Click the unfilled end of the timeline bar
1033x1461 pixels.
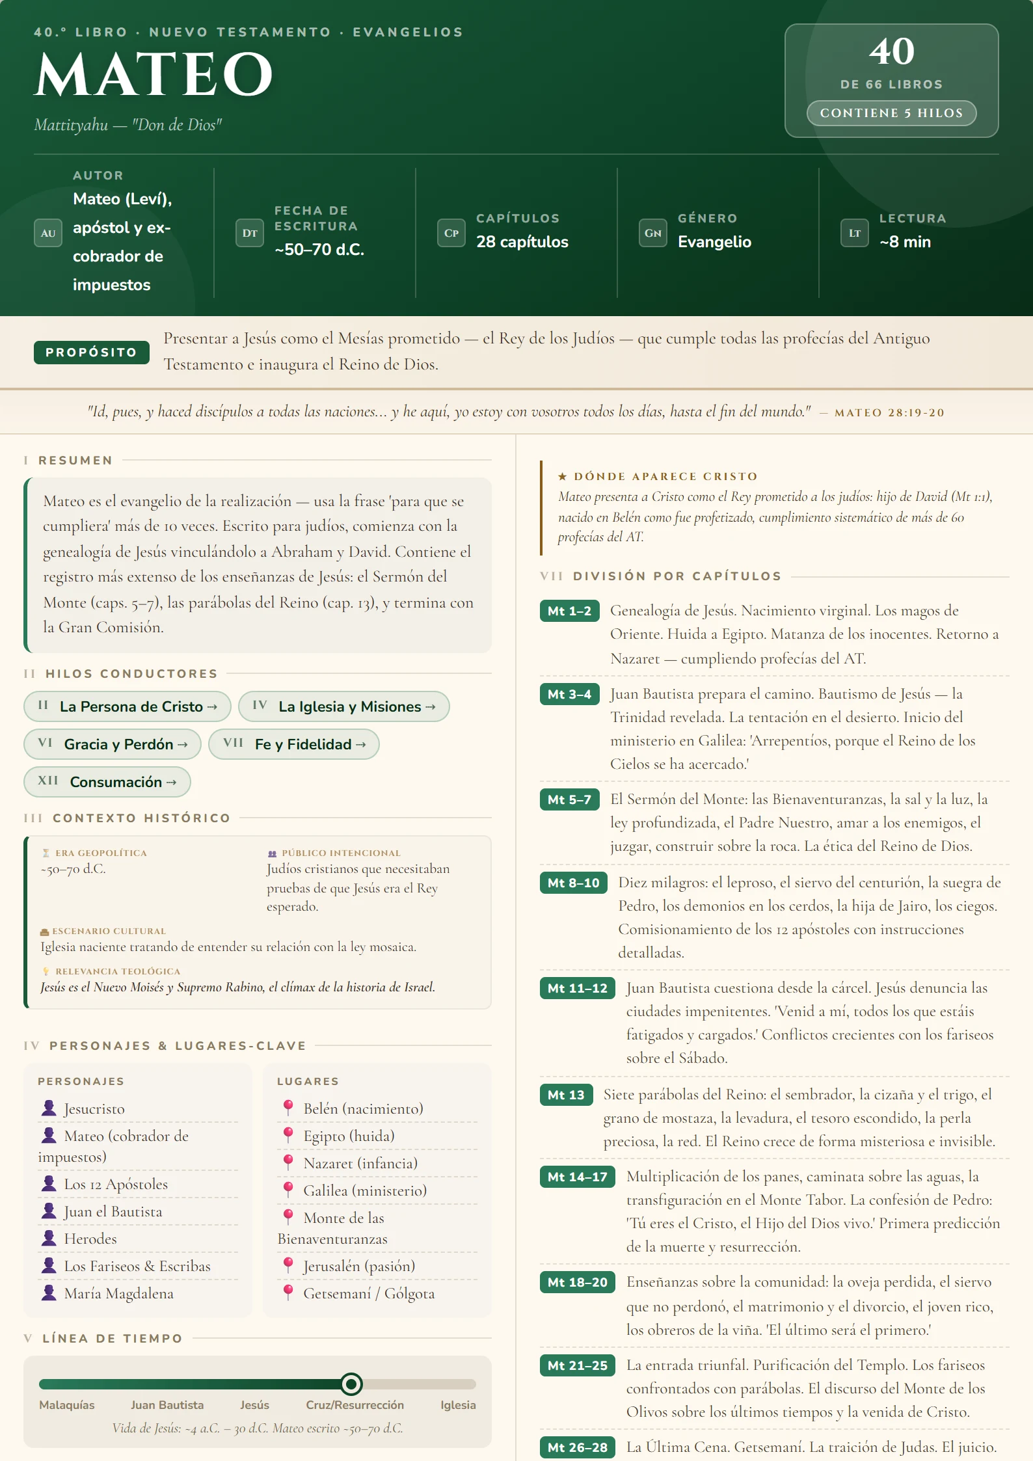420,1384
